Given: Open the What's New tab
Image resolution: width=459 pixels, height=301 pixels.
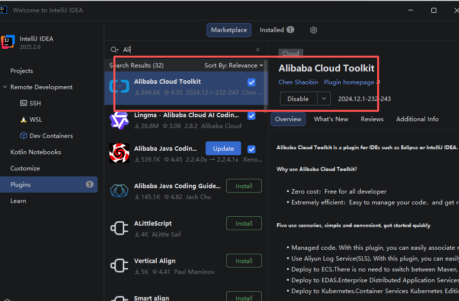Looking at the screenshot, I should point(331,119).
